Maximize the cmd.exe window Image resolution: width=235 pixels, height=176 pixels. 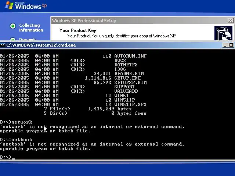(x=231, y=45)
